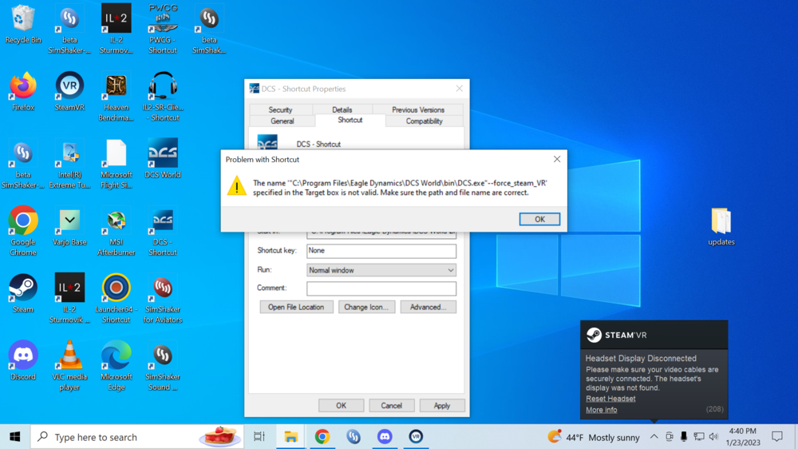798x449 pixels.
Task: Click the taskbar search box
Action: (x=137, y=437)
